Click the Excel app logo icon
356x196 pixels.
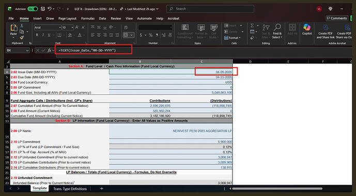coord(9,9)
